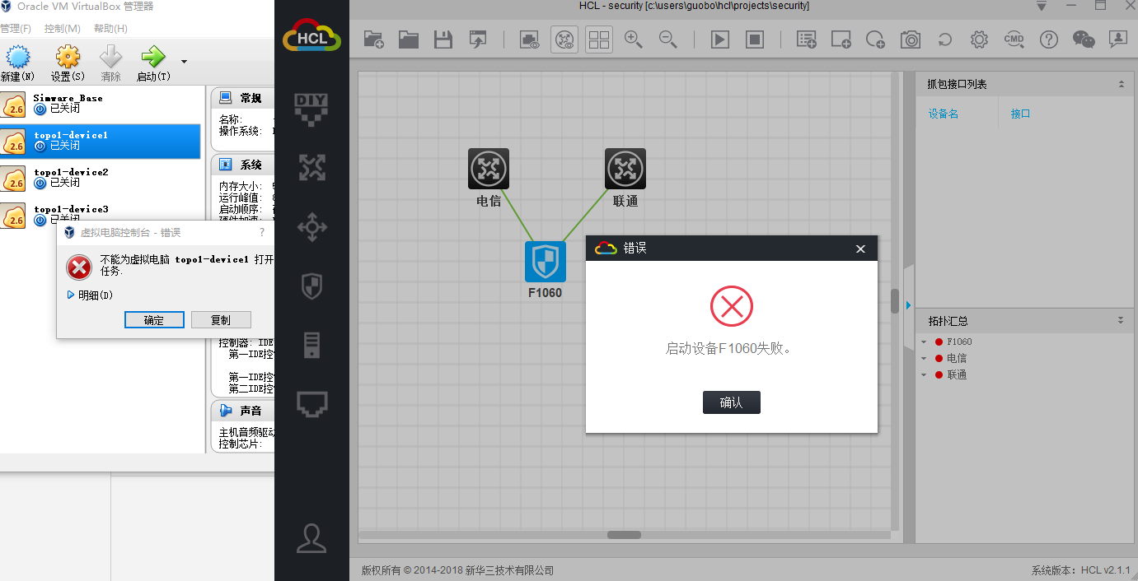Click 确认 in the HCL error dialog
Image resolution: width=1138 pixels, height=581 pixels.
tap(731, 402)
